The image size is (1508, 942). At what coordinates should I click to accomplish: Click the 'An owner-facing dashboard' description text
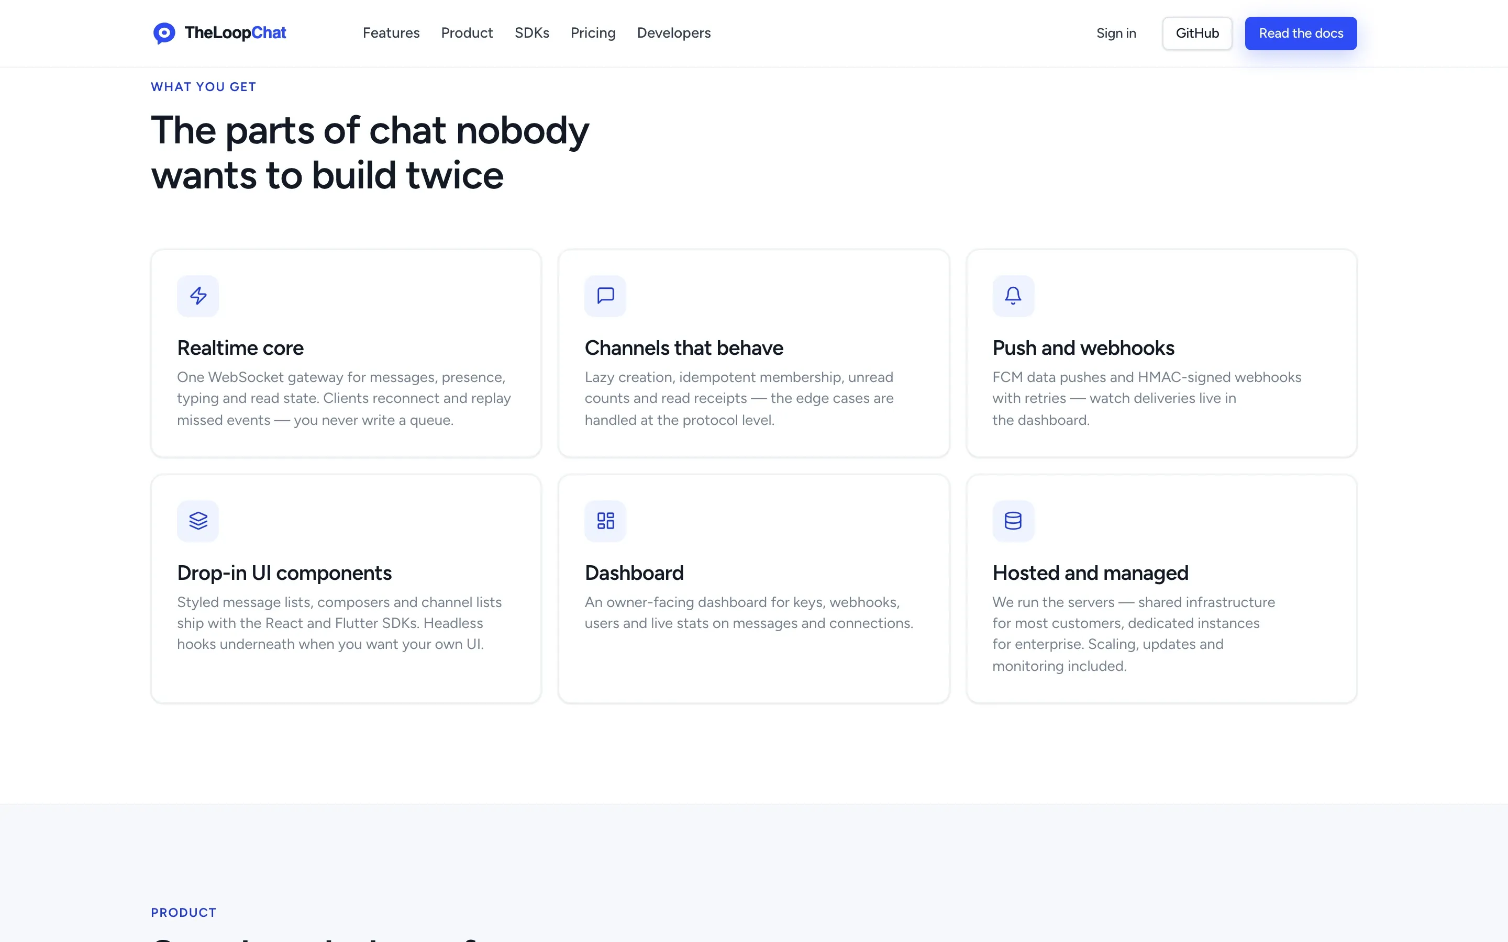point(749,612)
